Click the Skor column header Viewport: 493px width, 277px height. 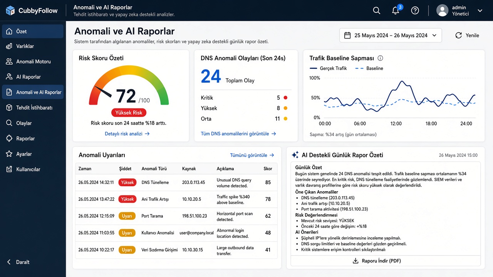tap(268, 169)
